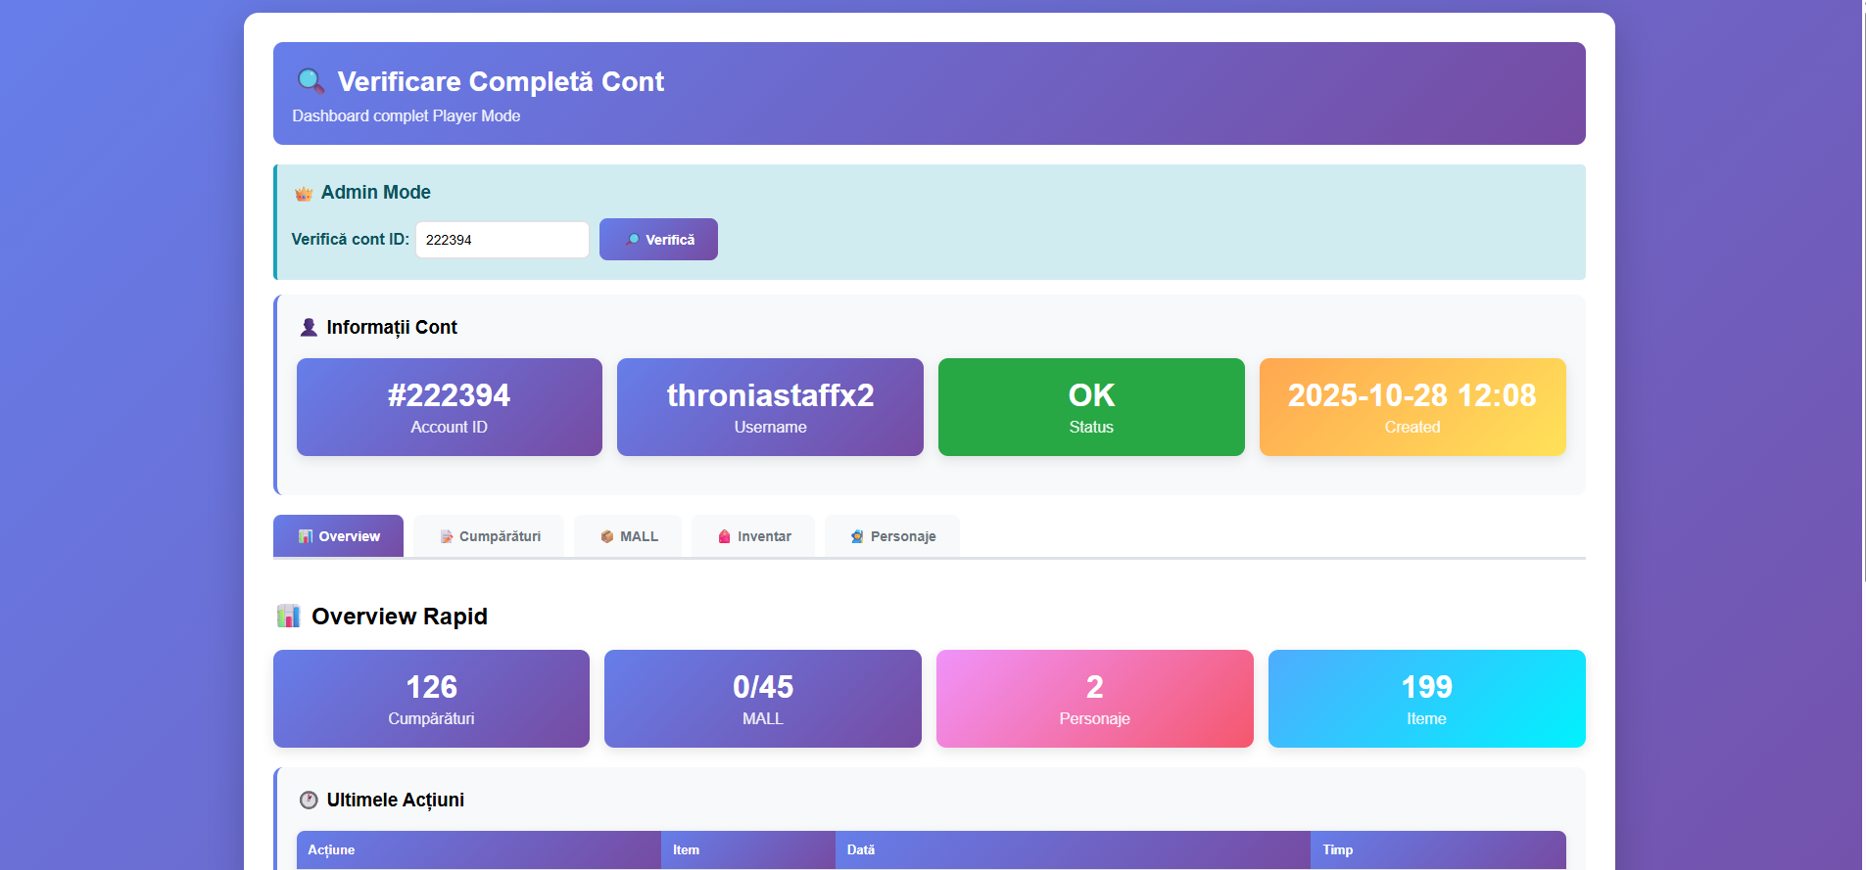
Task: Click the Acțiune column header in the table
Action: (331, 849)
